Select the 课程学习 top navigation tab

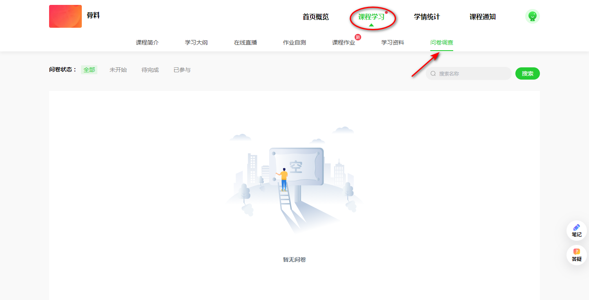tap(371, 17)
